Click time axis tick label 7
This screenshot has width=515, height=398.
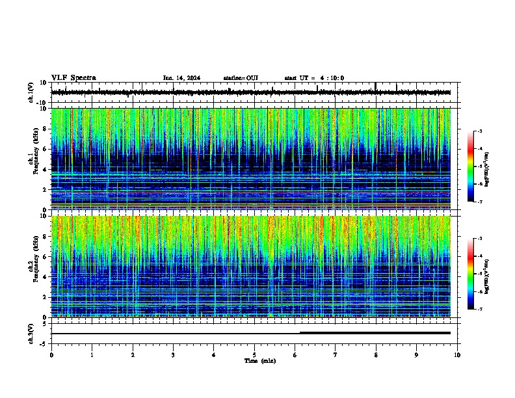pos(336,355)
